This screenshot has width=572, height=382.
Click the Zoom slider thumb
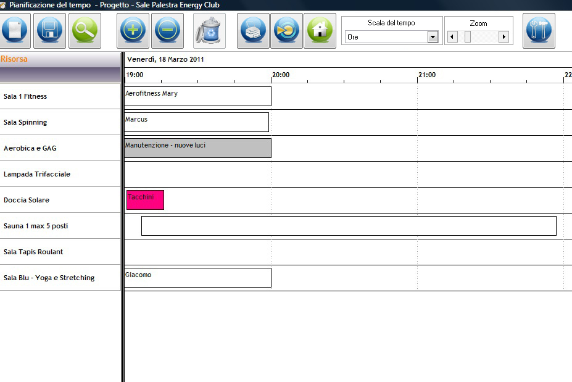tap(467, 37)
